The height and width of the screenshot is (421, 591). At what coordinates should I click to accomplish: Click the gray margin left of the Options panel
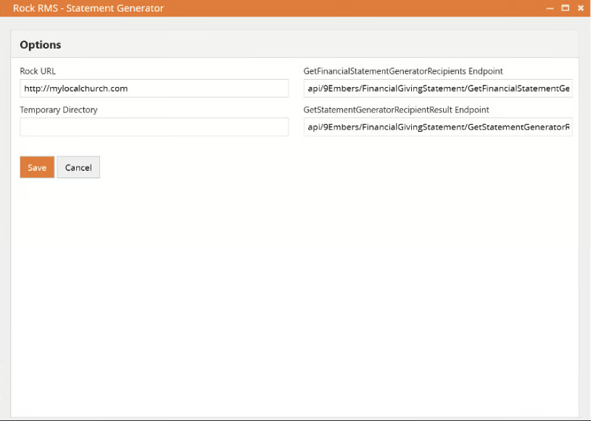tap(5, 217)
